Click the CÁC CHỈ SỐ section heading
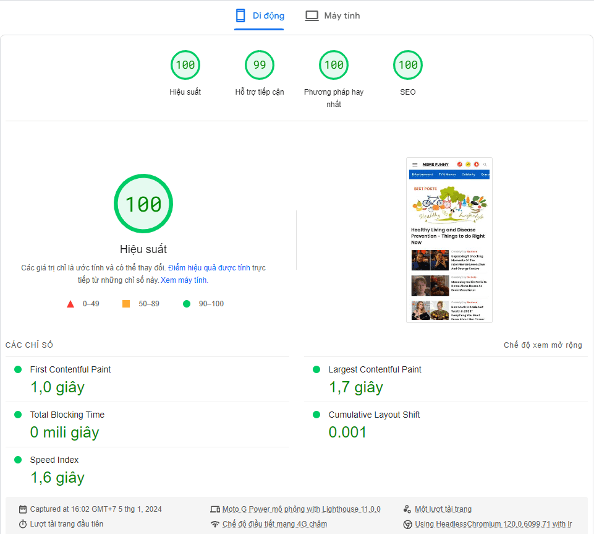The image size is (594, 534). (29, 345)
